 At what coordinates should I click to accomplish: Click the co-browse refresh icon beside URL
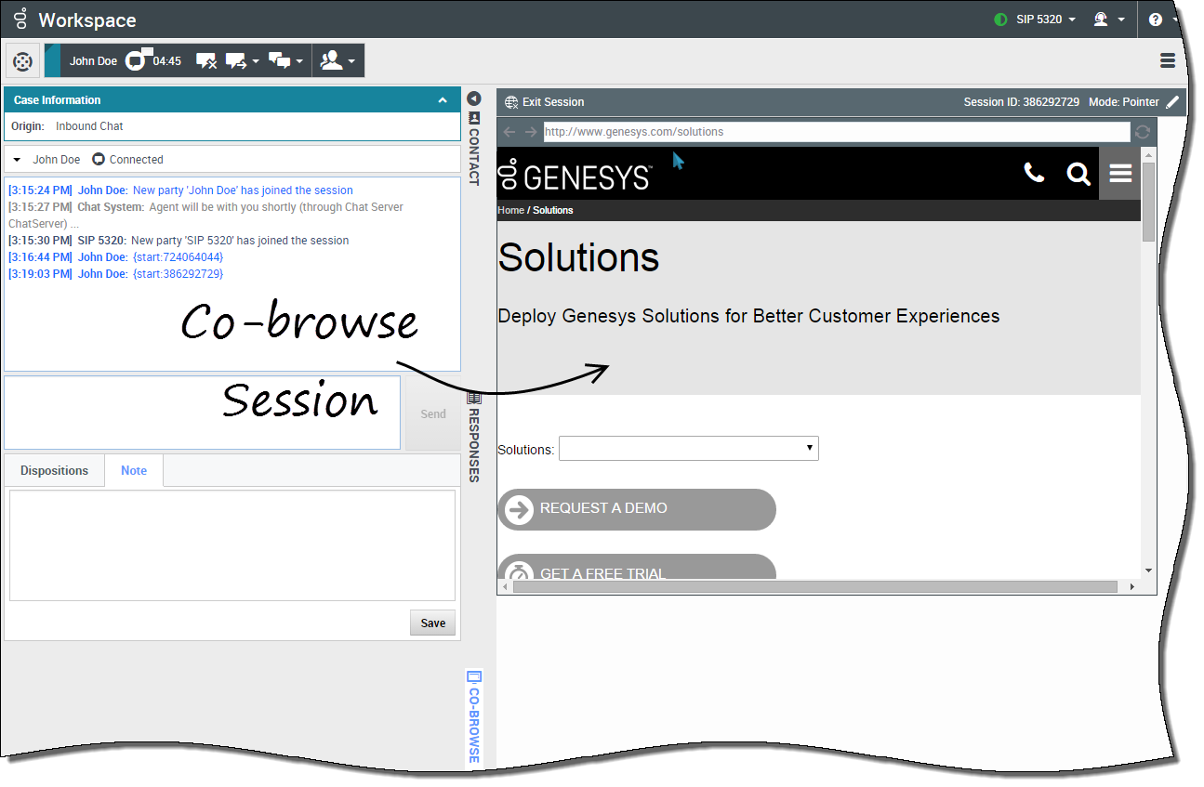pos(1143,132)
